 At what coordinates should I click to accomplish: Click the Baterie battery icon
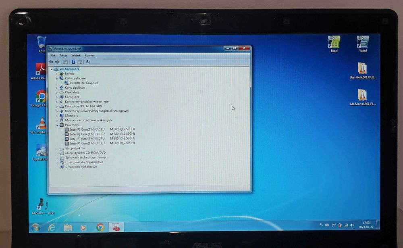coord(61,73)
